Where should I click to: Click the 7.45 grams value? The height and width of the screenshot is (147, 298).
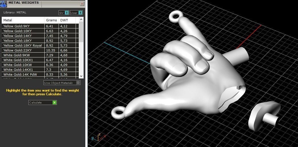point(49,36)
